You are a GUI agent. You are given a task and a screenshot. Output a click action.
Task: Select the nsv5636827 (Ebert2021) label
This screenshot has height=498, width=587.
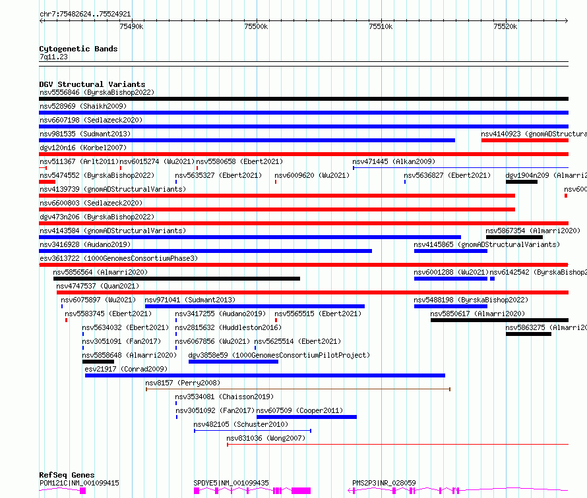tap(447, 175)
